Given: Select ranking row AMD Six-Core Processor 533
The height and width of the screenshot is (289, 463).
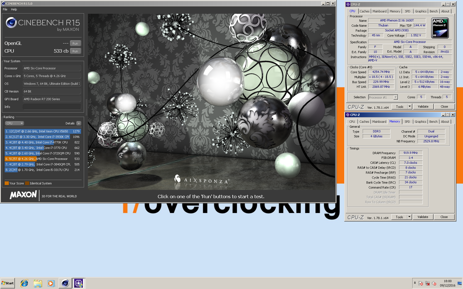Looking at the screenshot, I should click(43, 159).
